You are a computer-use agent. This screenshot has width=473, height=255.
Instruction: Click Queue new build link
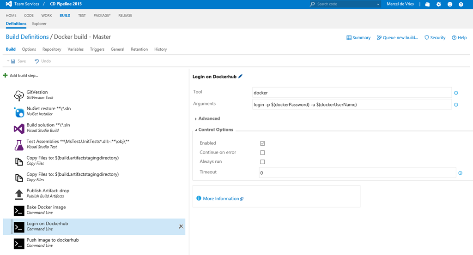(397, 38)
